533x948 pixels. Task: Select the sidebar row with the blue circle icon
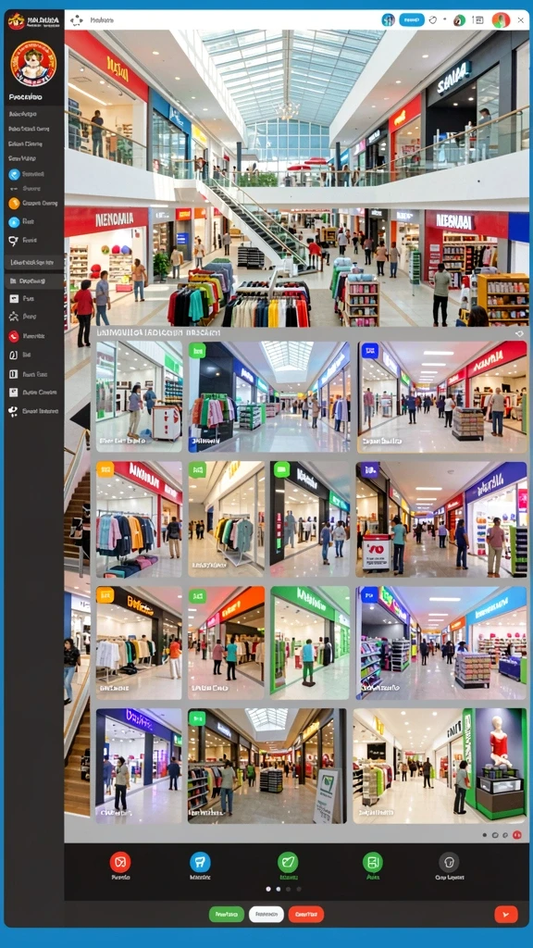coord(32,174)
